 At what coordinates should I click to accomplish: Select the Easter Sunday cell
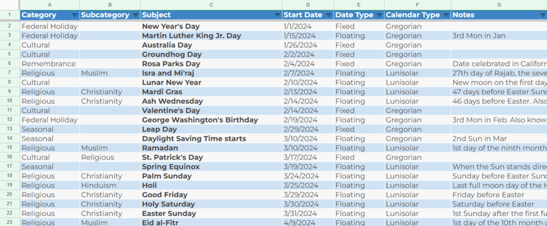coord(212,213)
